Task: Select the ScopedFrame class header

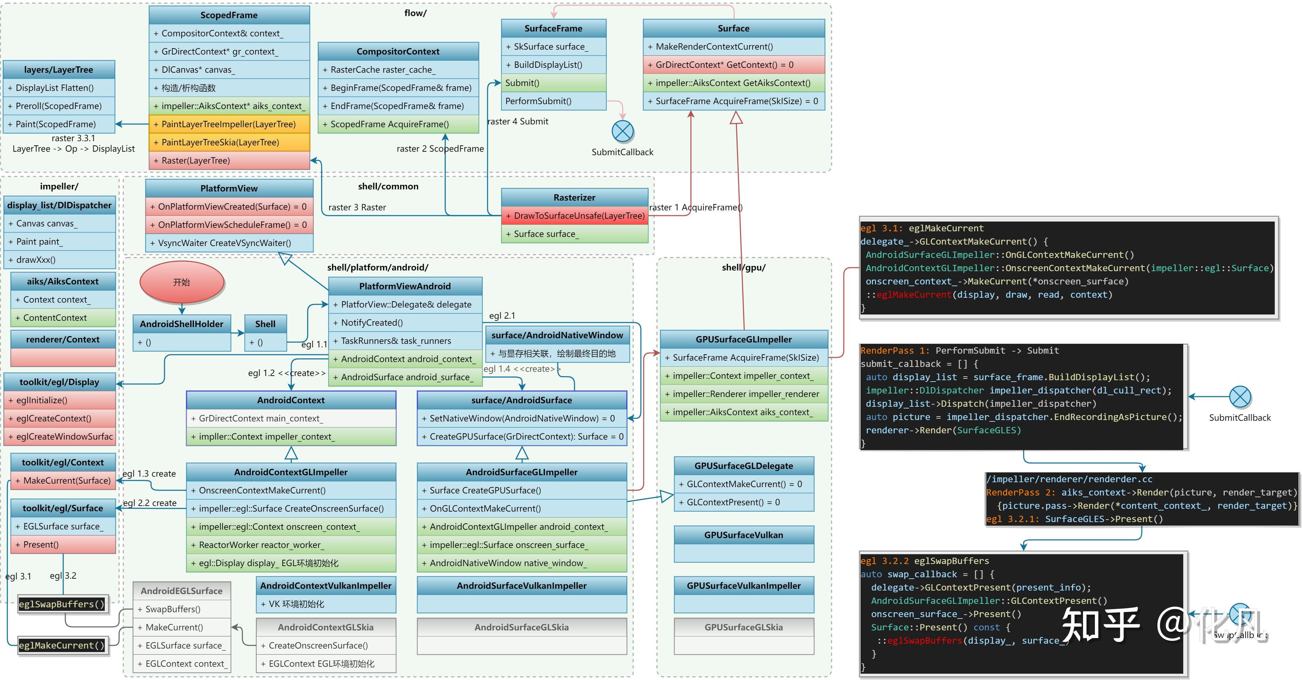Action: coord(229,15)
